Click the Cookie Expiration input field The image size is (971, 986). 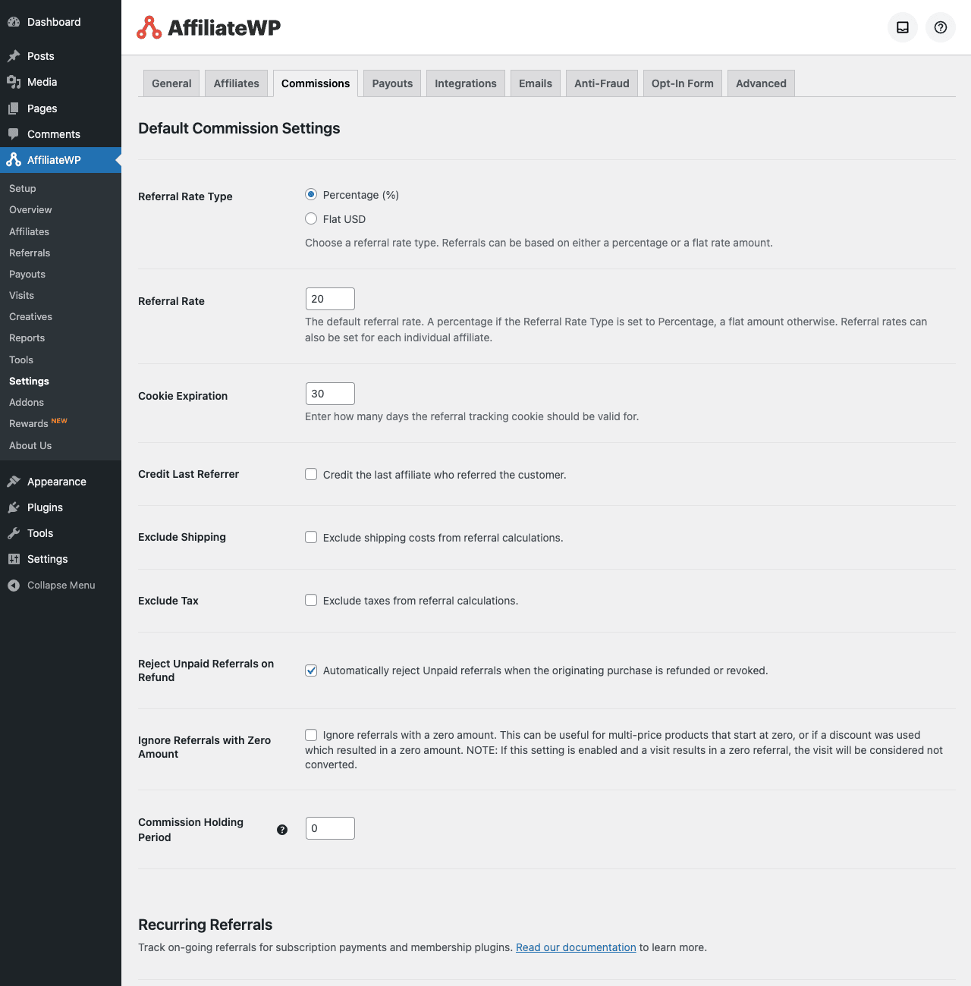point(330,394)
